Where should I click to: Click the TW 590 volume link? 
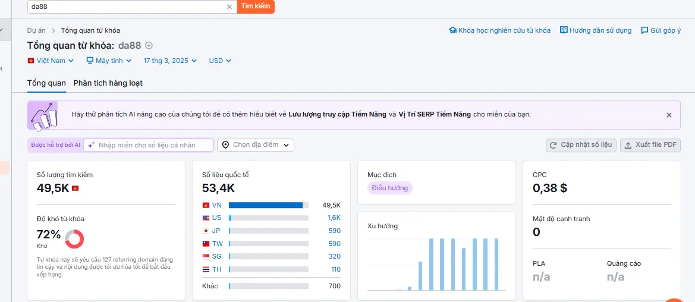[335, 244]
